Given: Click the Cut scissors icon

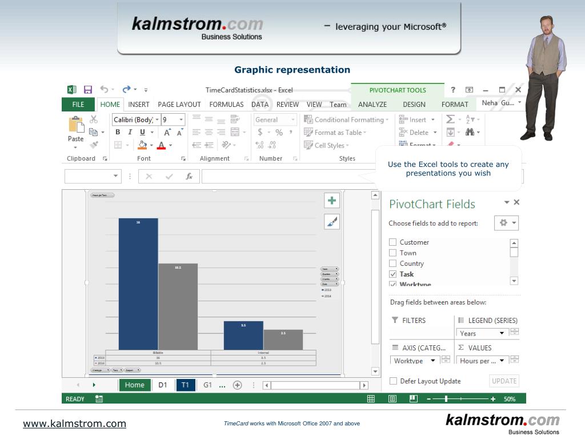Looking at the screenshot, I should [x=94, y=119].
